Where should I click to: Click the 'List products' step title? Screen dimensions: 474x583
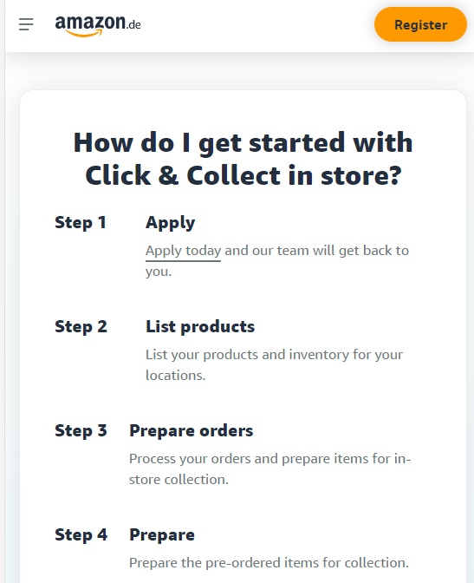(200, 327)
